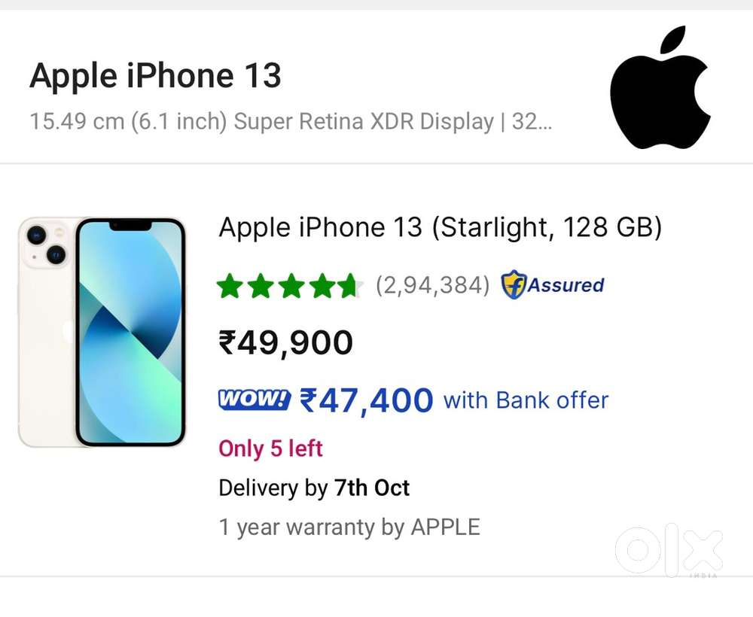Click the 'Assured' text label
Viewport: 753px width, 617px height.
(x=566, y=285)
